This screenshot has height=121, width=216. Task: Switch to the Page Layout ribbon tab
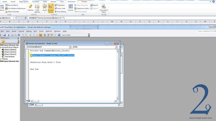coord(24,1)
